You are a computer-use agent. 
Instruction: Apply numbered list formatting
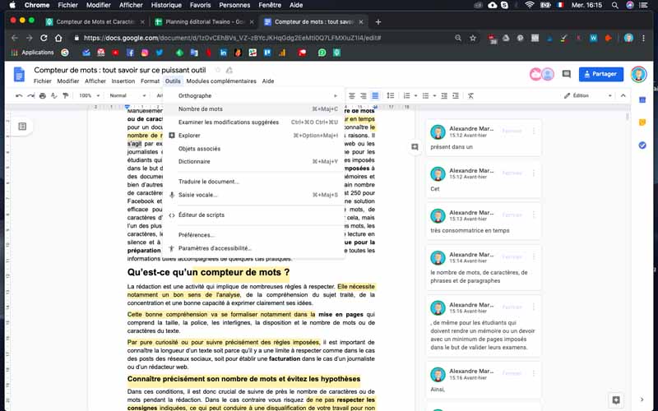tap(406, 95)
